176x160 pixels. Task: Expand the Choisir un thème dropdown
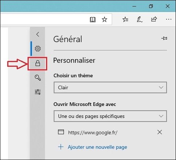point(110,87)
